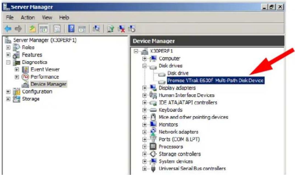The image size is (295, 175).
Task: Collapse the X30PERF1 root device node
Action: pos(136,51)
